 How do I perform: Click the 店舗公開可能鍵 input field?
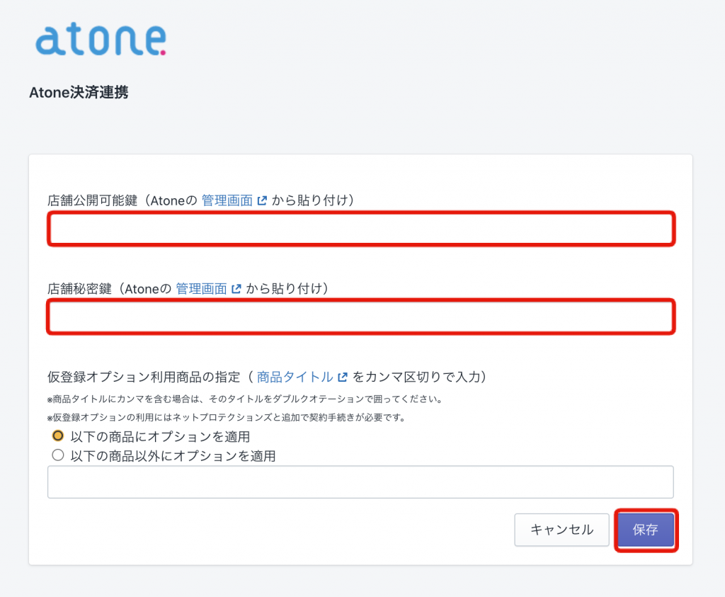(x=361, y=229)
